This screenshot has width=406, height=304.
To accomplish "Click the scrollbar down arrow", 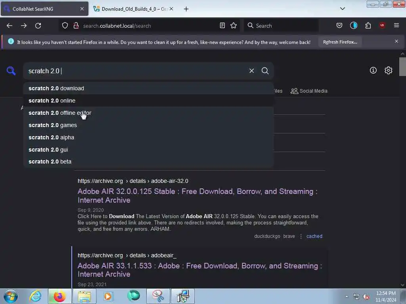I will click(402, 285).
